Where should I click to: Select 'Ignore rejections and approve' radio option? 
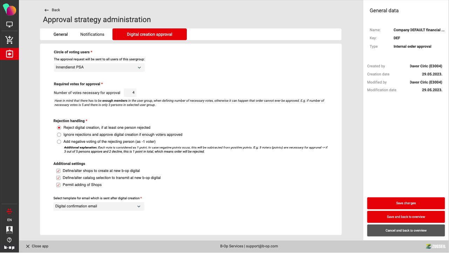[59, 135]
